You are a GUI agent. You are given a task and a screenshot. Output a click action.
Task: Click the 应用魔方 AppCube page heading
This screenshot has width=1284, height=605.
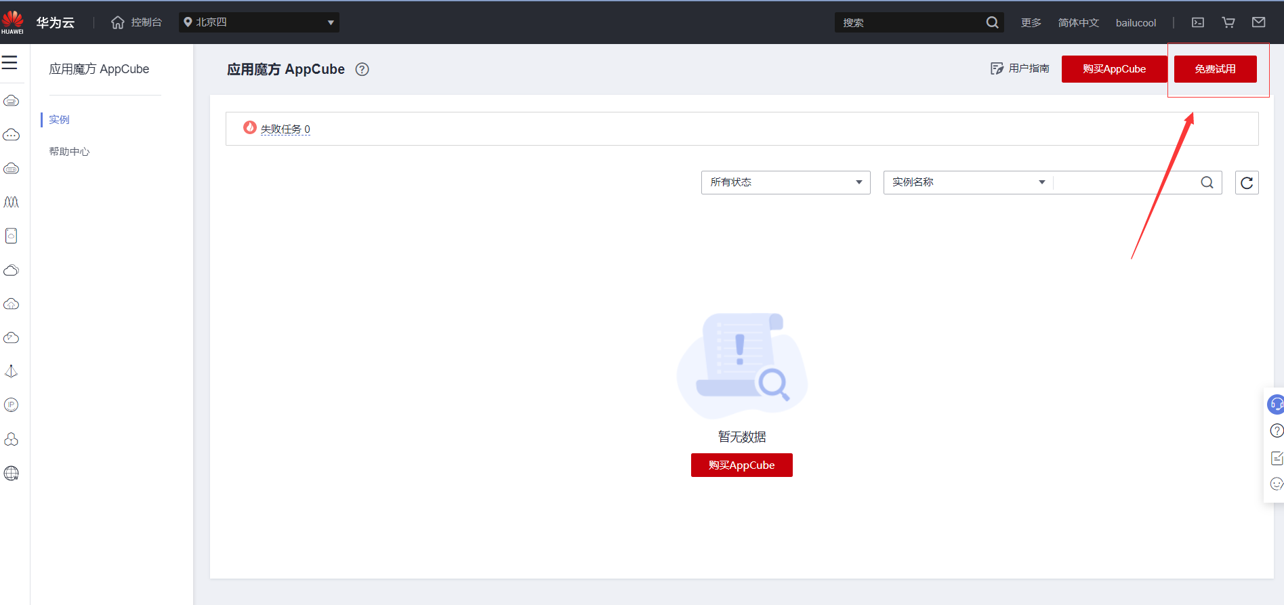point(286,69)
